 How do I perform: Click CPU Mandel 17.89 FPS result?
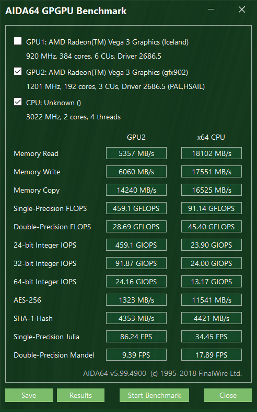[212, 355]
